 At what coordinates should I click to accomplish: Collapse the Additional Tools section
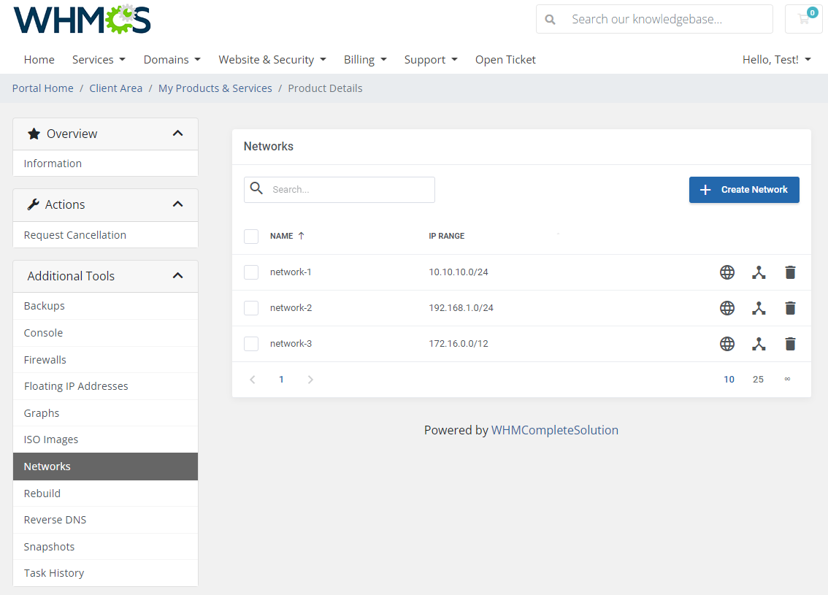[177, 276]
